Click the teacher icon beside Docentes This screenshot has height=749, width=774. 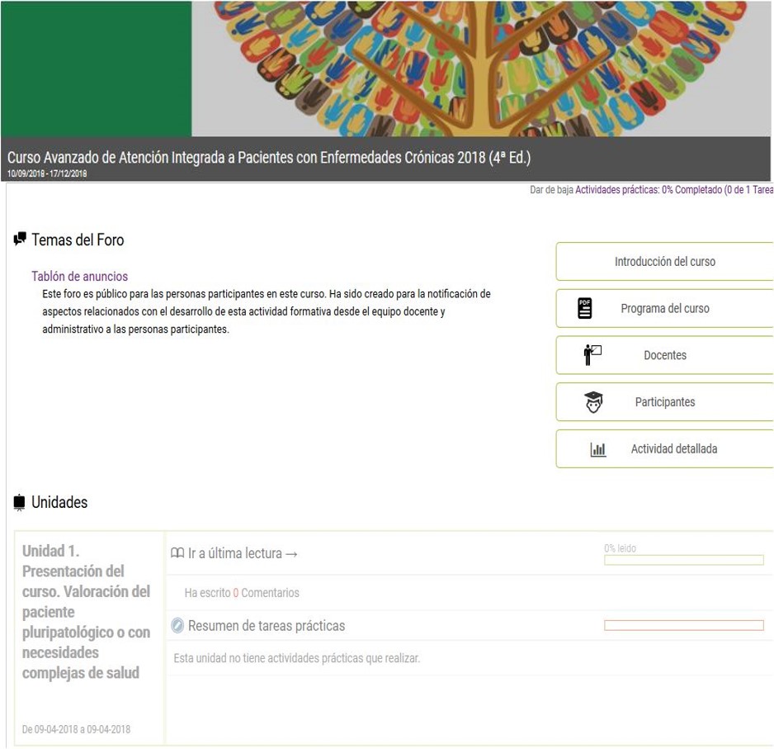pos(592,355)
